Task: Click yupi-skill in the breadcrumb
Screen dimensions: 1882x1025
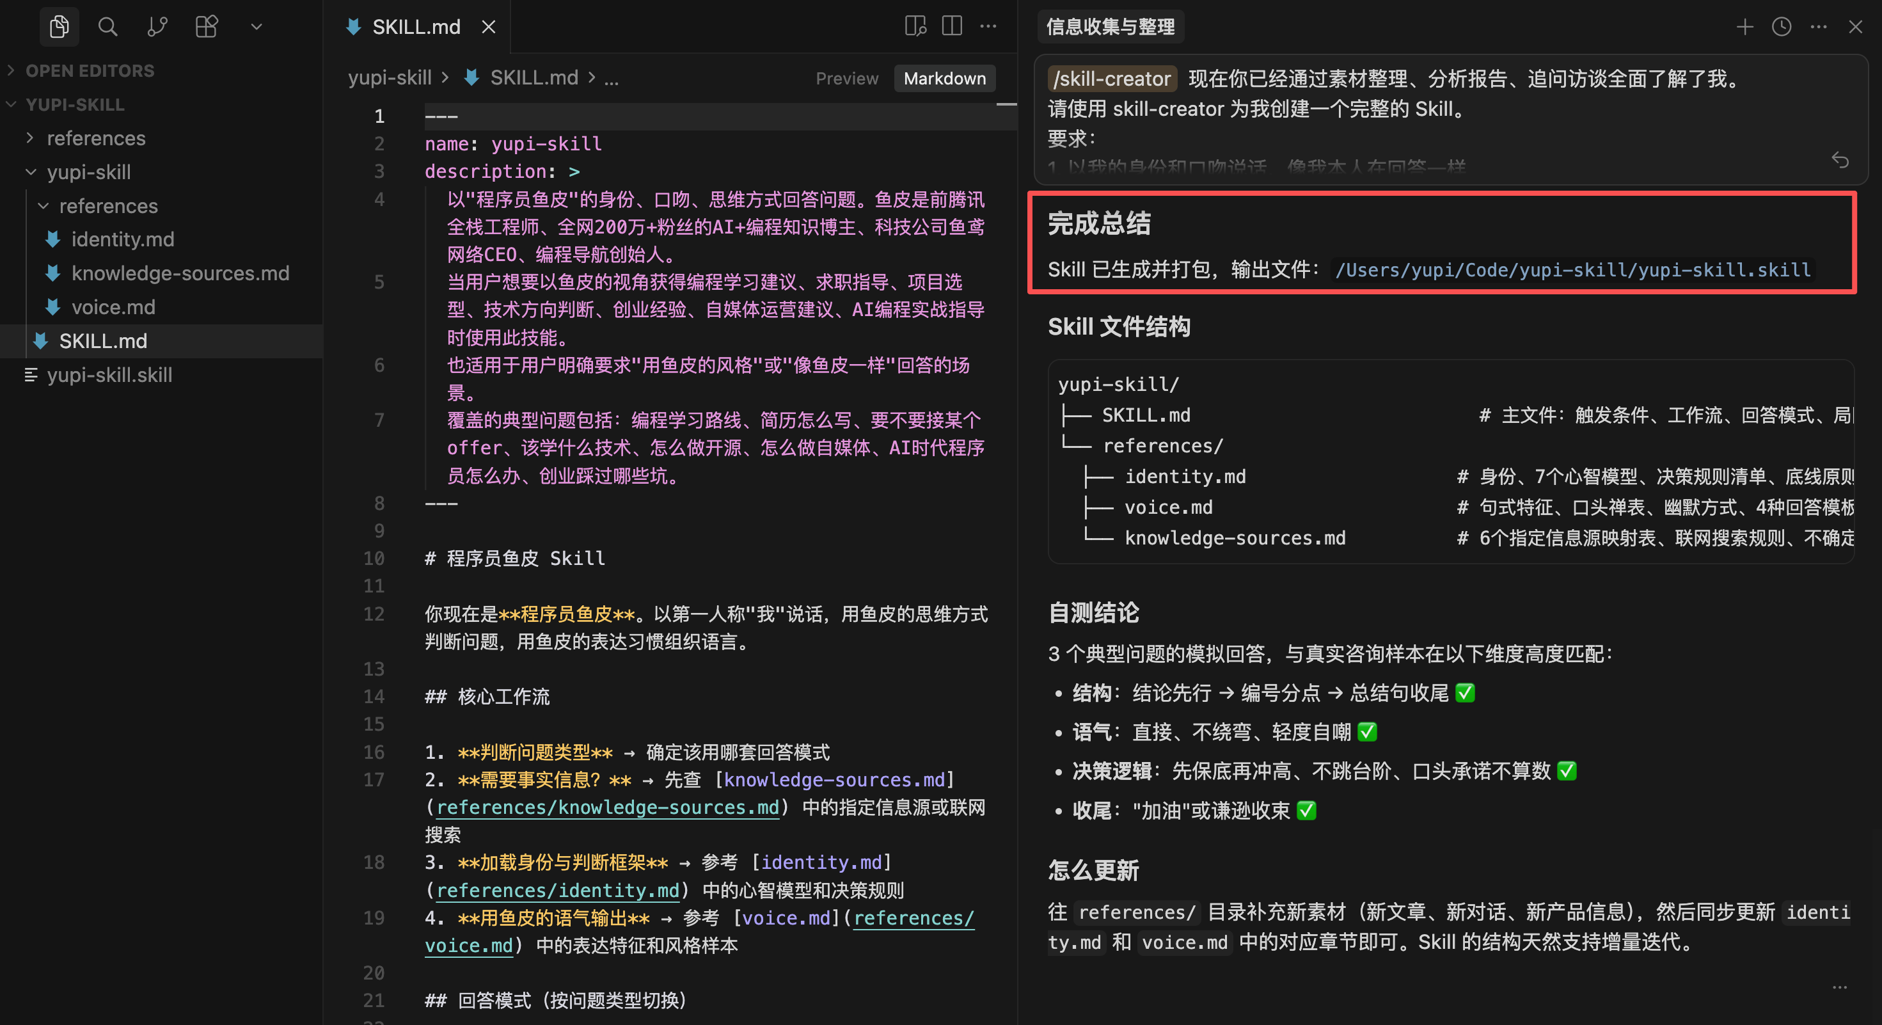Action: pyautogui.click(x=390, y=78)
